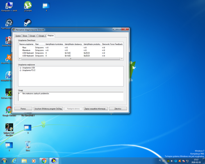Click the network connection tray icon
Image resolution: width=205 pixels, height=164 pixels.
[187, 161]
